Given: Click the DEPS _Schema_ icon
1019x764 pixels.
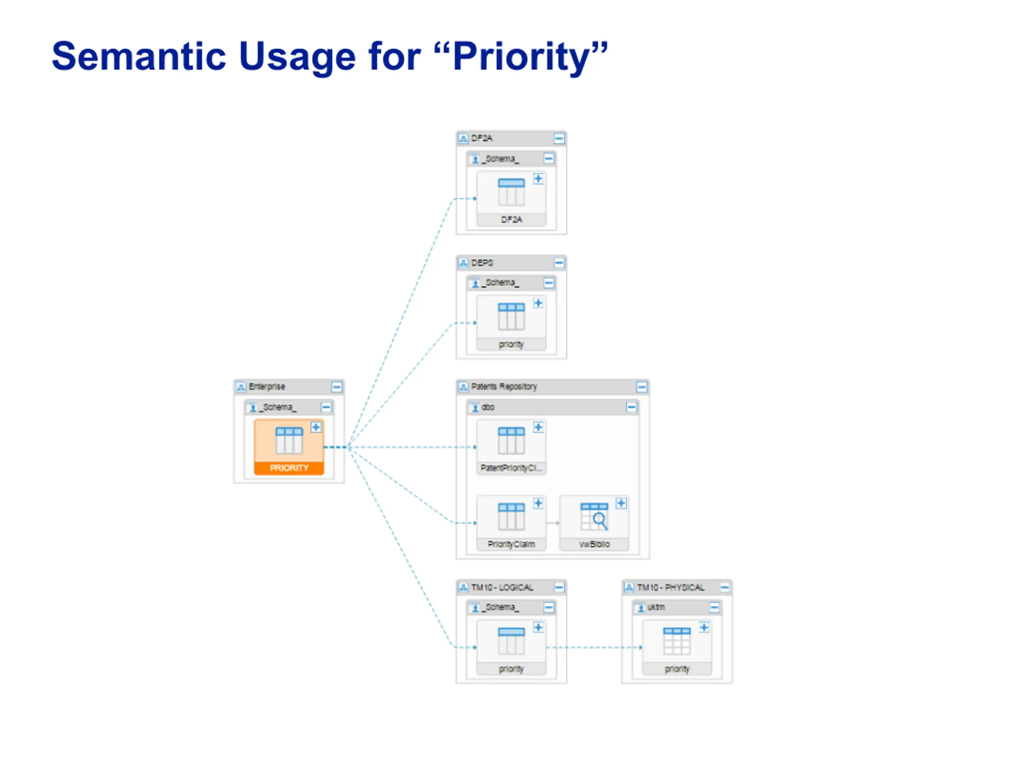Looking at the screenshot, I should click(x=474, y=283).
